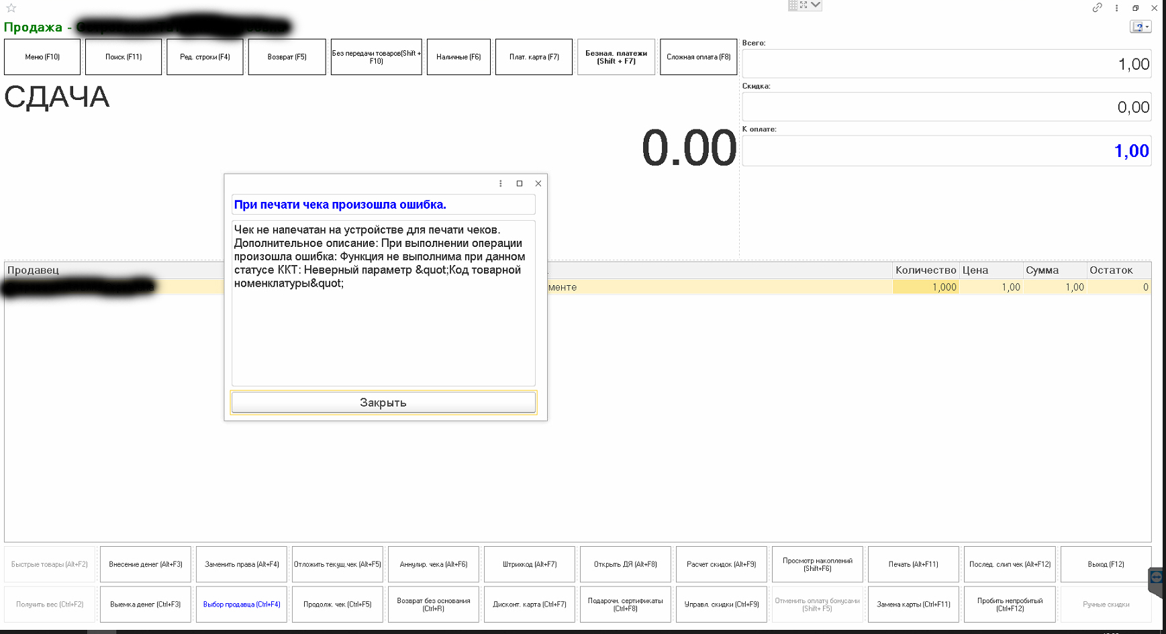Click the error description text area
The width and height of the screenshot is (1166, 634).
[x=383, y=303]
